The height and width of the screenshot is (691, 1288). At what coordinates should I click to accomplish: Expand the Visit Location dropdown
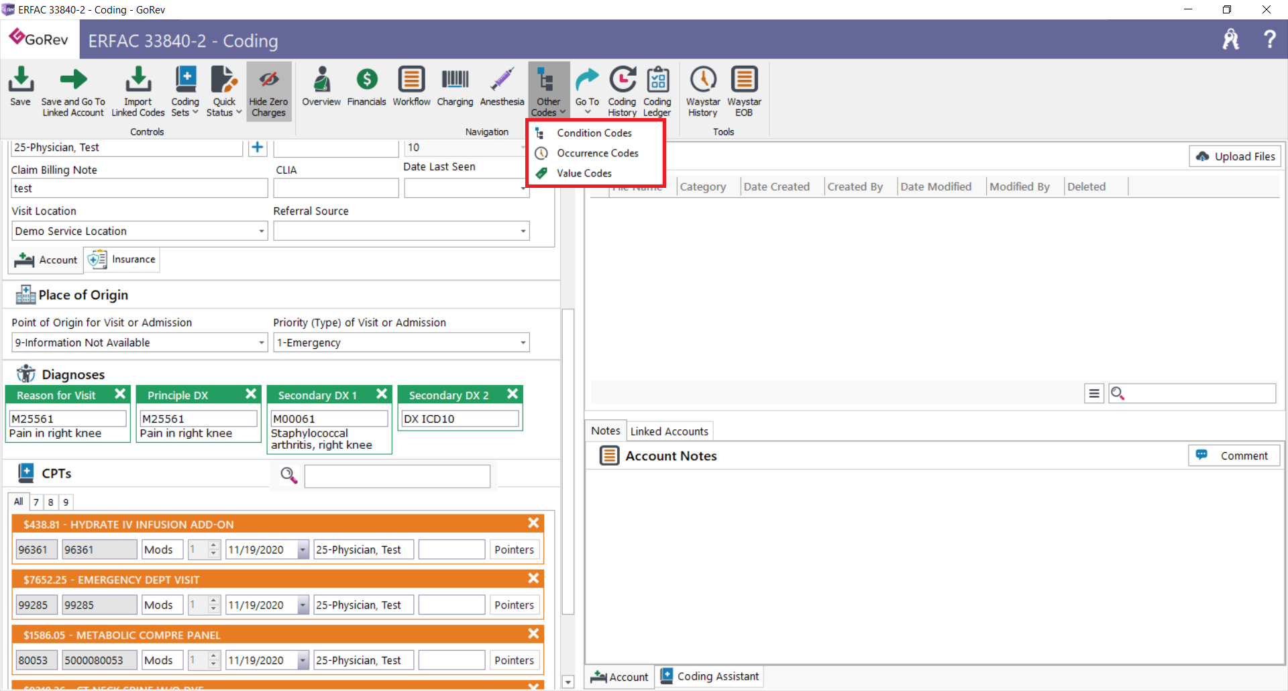coord(262,231)
